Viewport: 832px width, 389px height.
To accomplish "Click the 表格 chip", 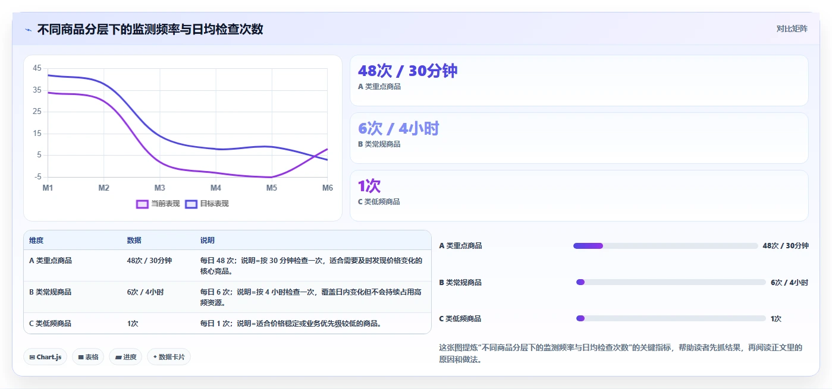I will tap(88, 357).
